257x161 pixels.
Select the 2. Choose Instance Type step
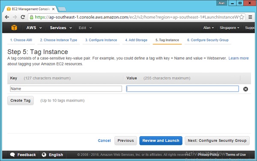coord(59,40)
